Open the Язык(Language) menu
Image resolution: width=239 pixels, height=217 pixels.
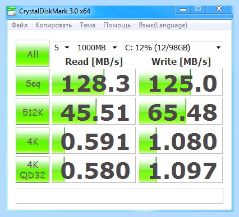tap(163, 25)
